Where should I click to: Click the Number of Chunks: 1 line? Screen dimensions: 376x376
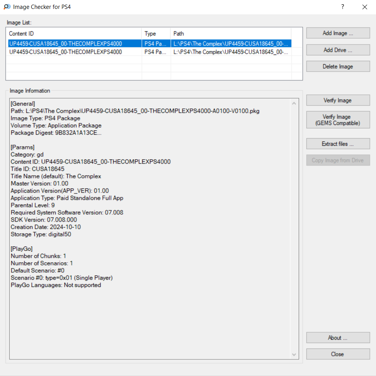click(38, 256)
